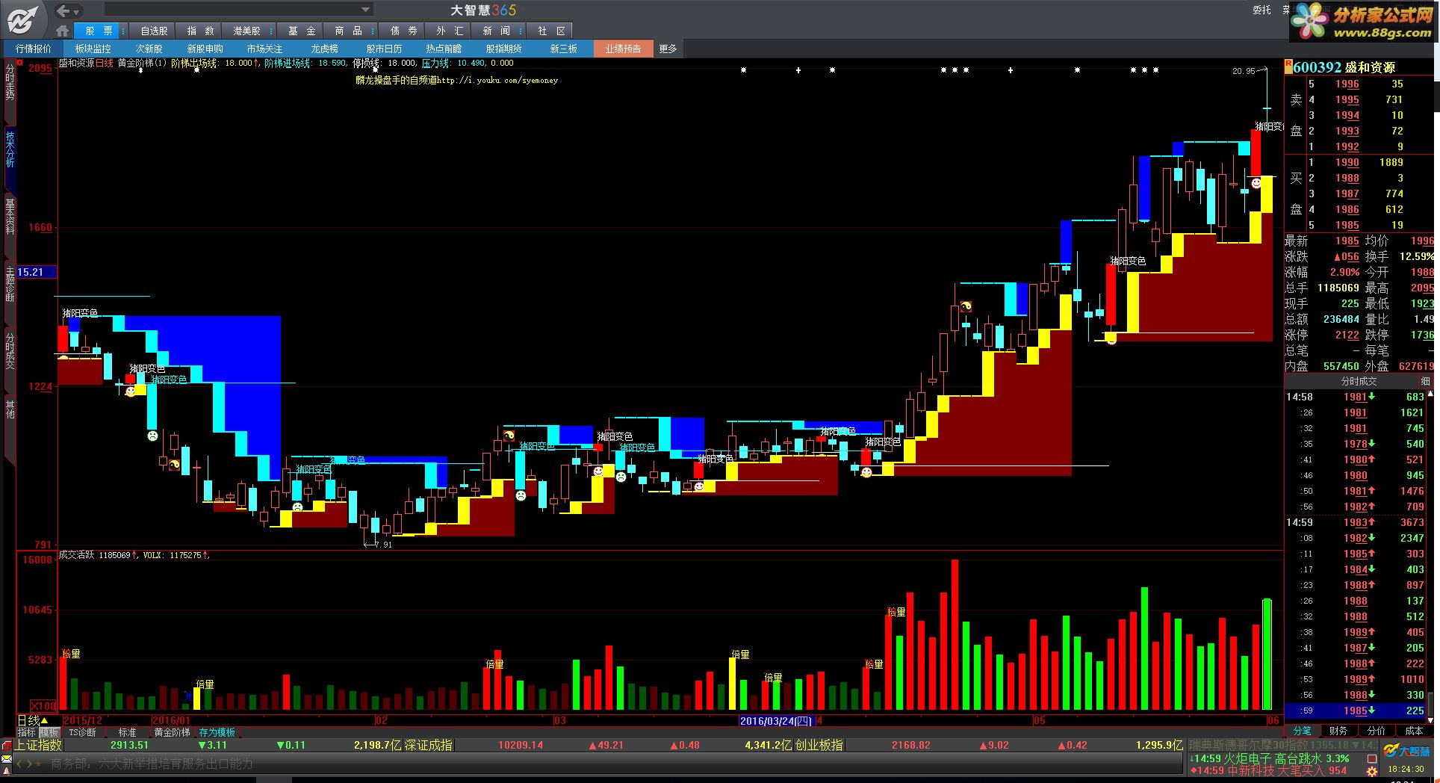Screen dimensions: 1440x783
Task: Open the 商品 tab
Action: [x=348, y=31]
